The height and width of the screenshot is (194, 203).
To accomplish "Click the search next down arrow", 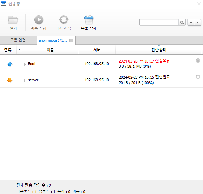I will (x=198, y=22).
